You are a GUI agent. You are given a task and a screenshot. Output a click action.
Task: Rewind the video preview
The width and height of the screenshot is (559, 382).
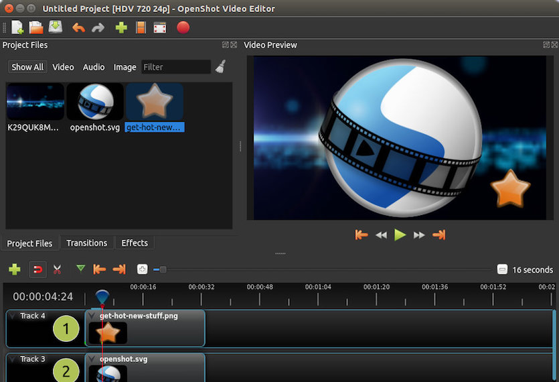tap(381, 235)
